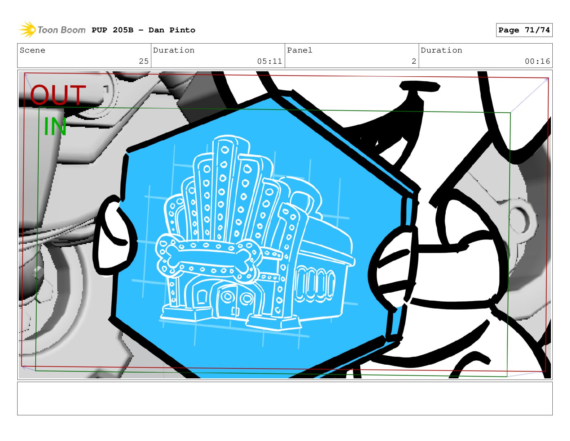The height and width of the screenshot is (441, 570).
Task: Click panel number '2'
Action: pyautogui.click(x=414, y=62)
